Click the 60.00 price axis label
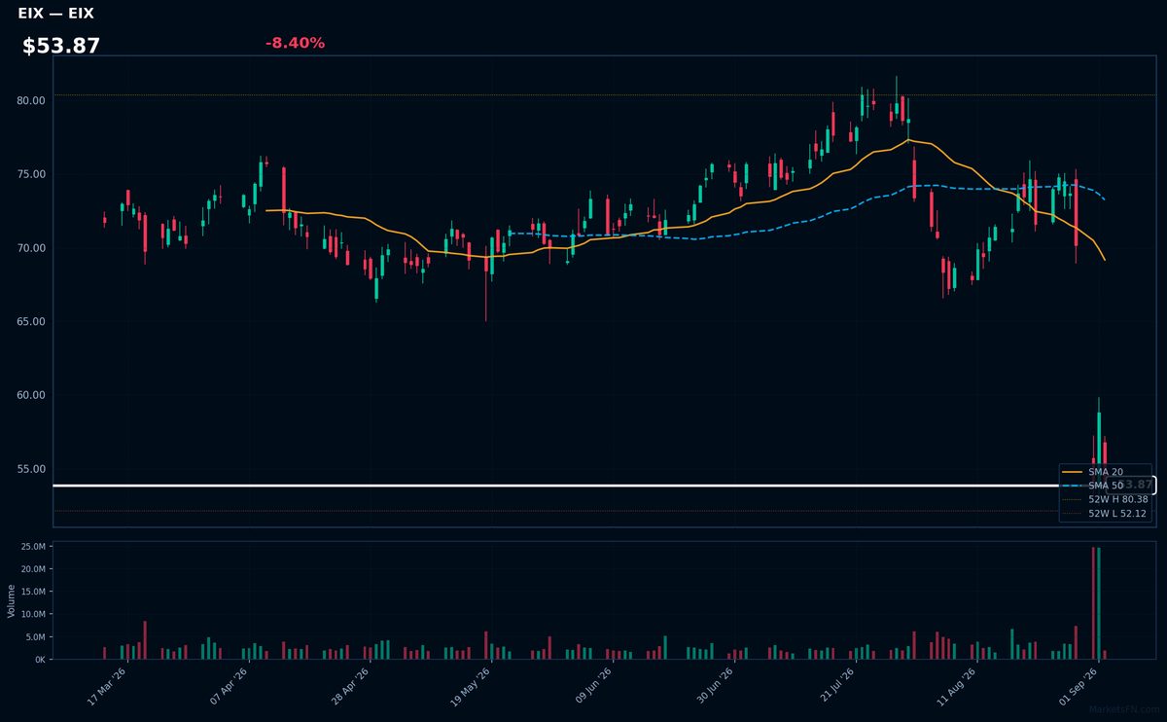The height and width of the screenshot is (722, 1167). pos(30,395)
